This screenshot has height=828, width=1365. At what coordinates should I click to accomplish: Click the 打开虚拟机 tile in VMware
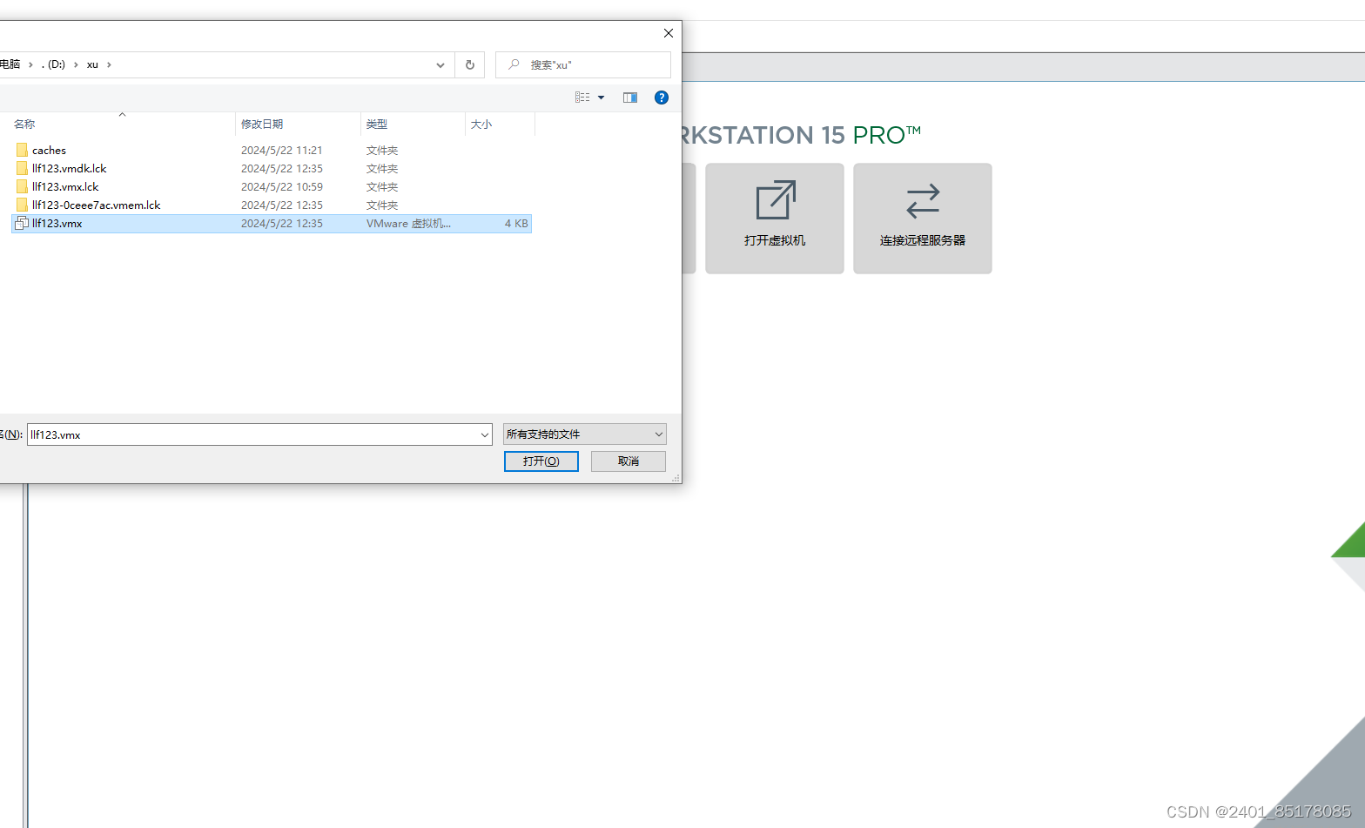[775, 219]
